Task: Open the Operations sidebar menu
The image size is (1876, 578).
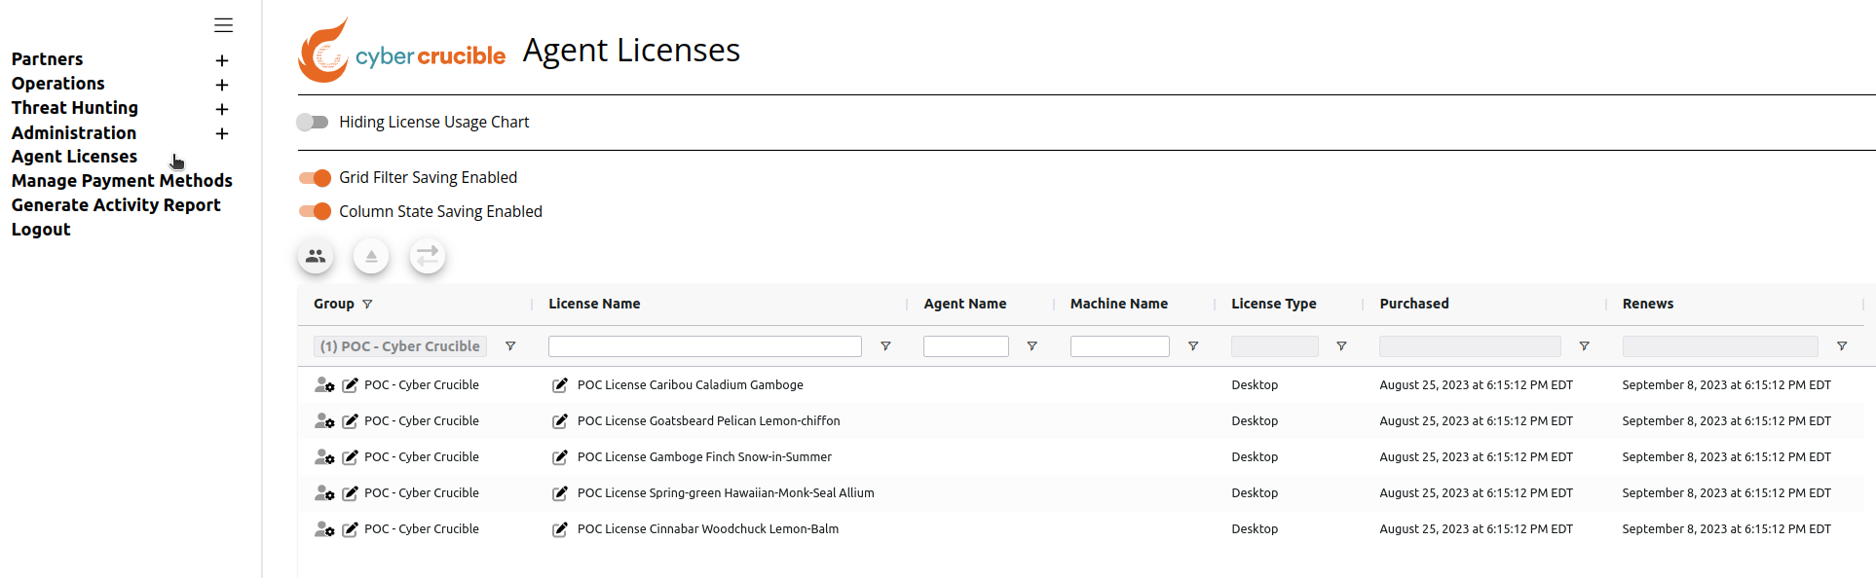Action: (57, 84)
